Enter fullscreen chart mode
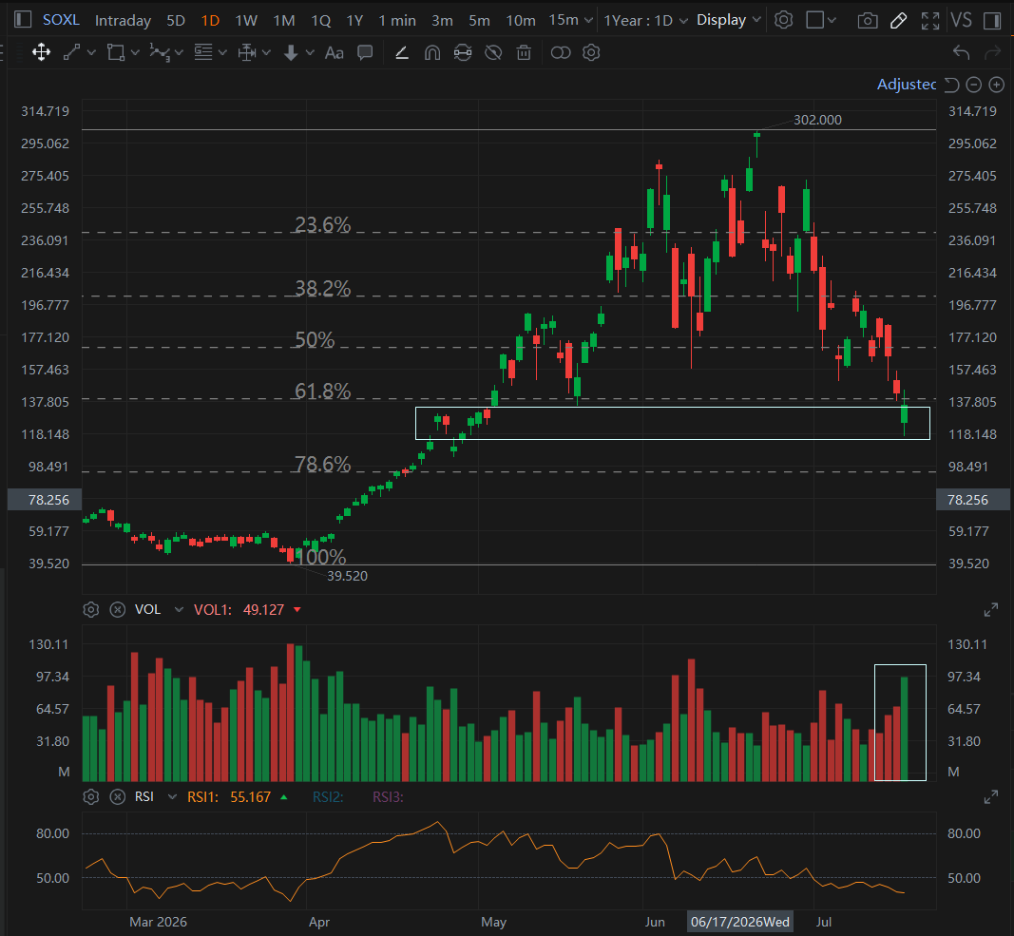This screenshot has width=1014, height=936. click(x=930, y=21)
